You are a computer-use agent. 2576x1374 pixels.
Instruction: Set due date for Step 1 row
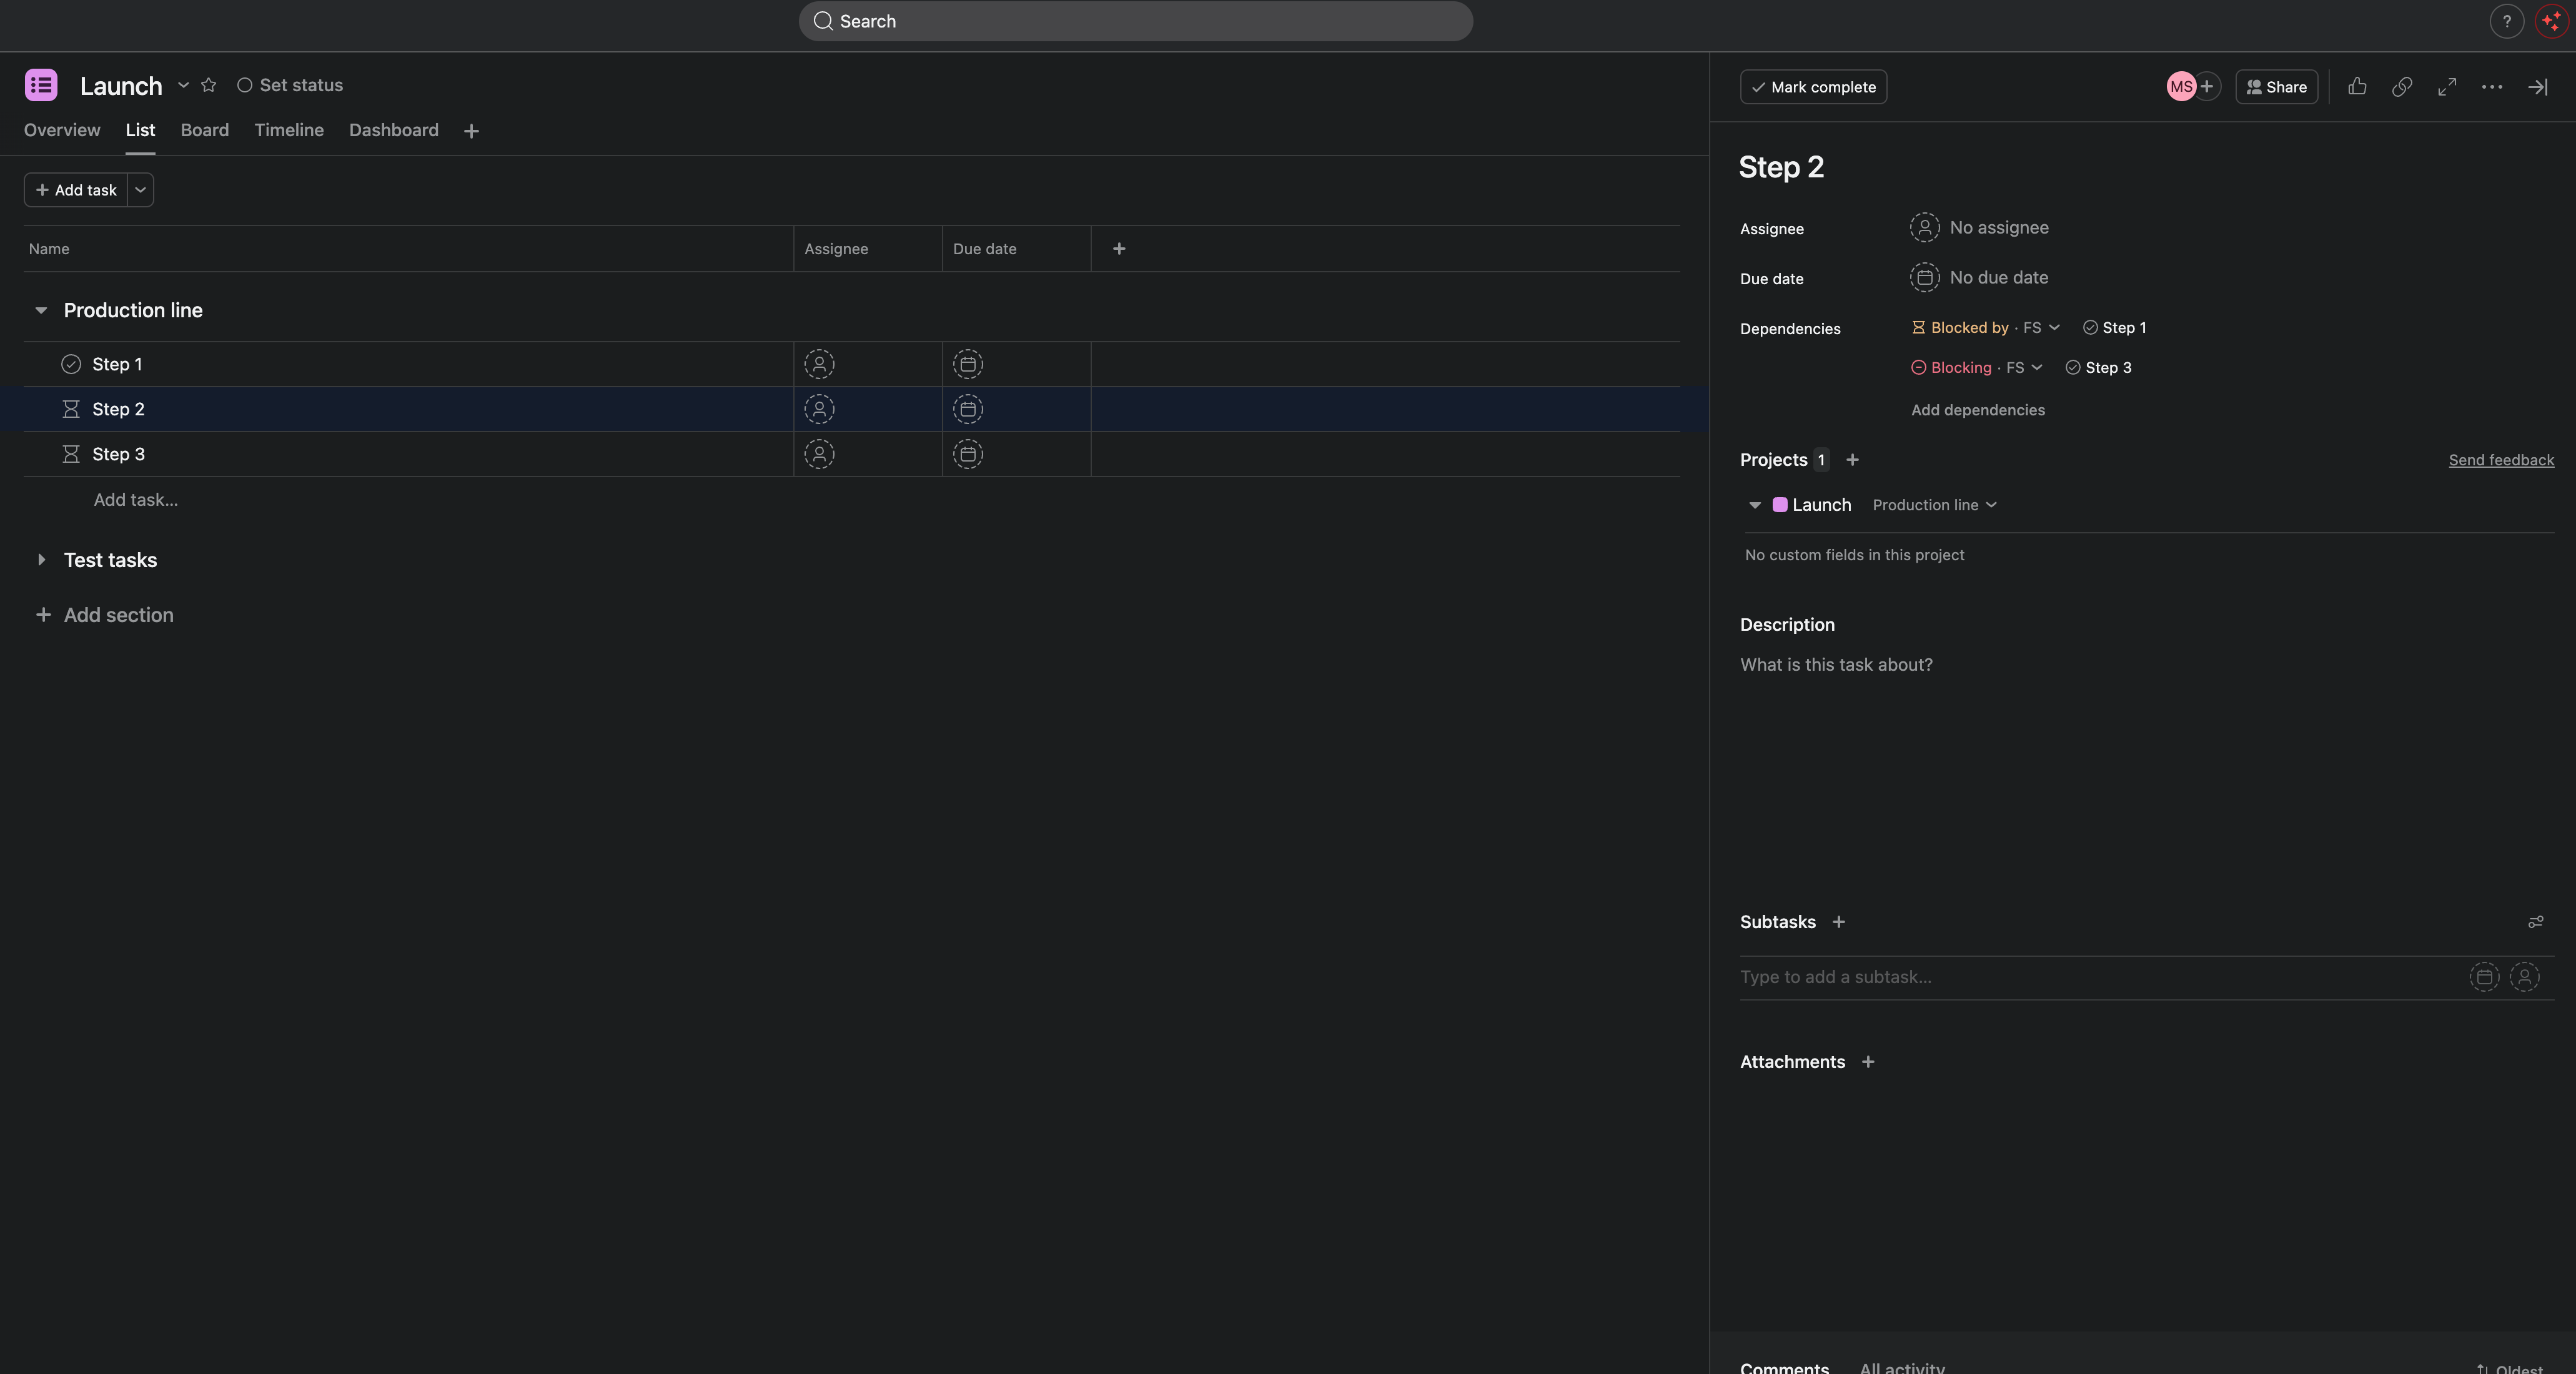click(968, 364)
